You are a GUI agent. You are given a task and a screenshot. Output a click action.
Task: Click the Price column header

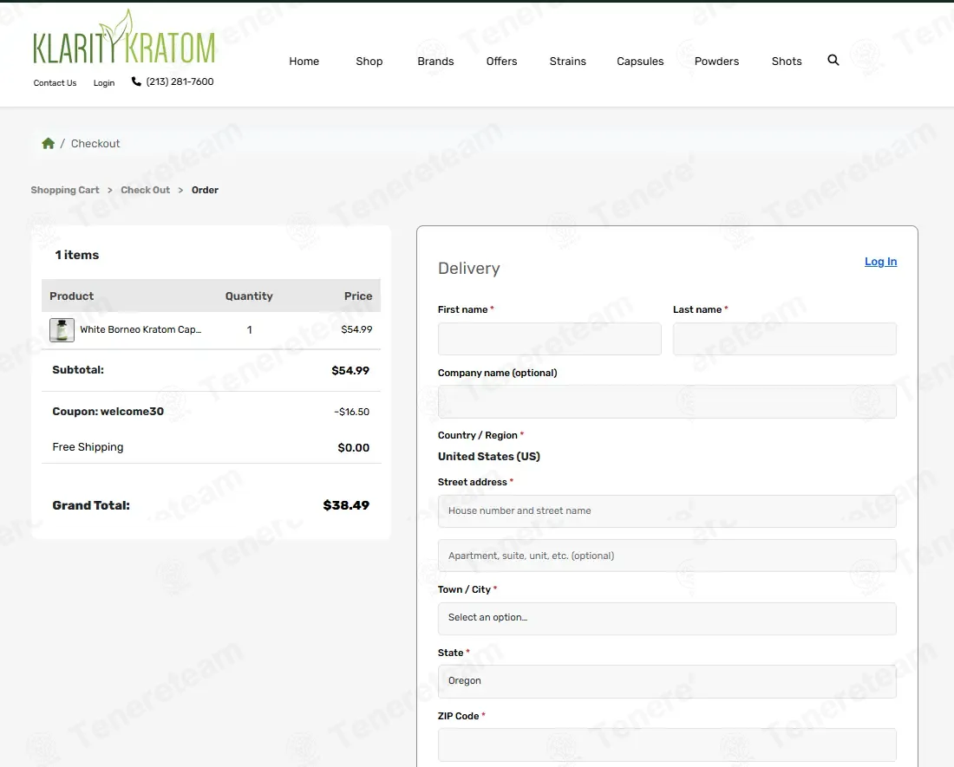click(358, 296)
